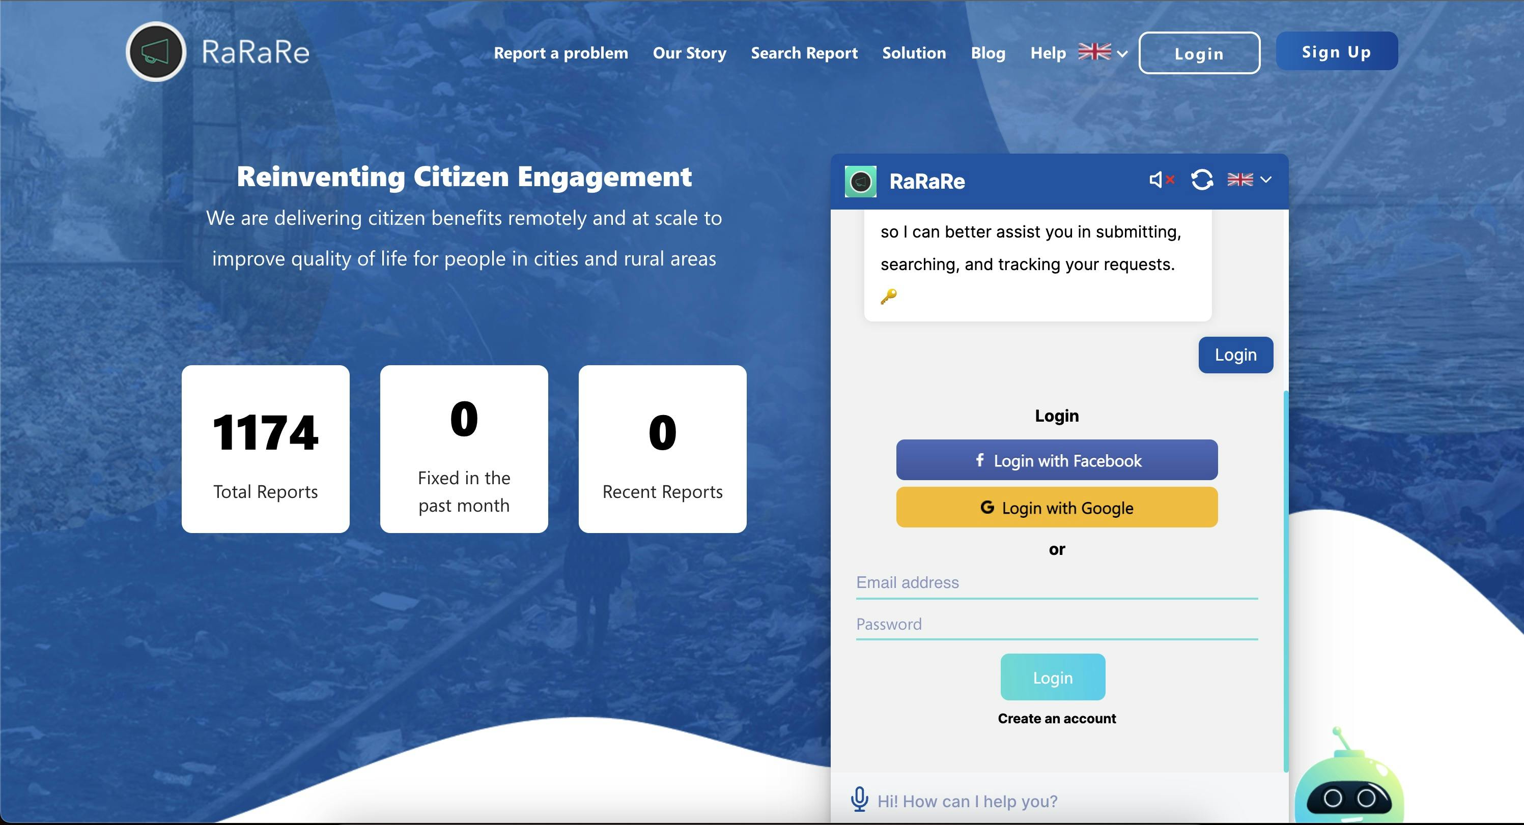Click the chat panel scrollbar
The image size is (1524, 825).
point(1286,581)
